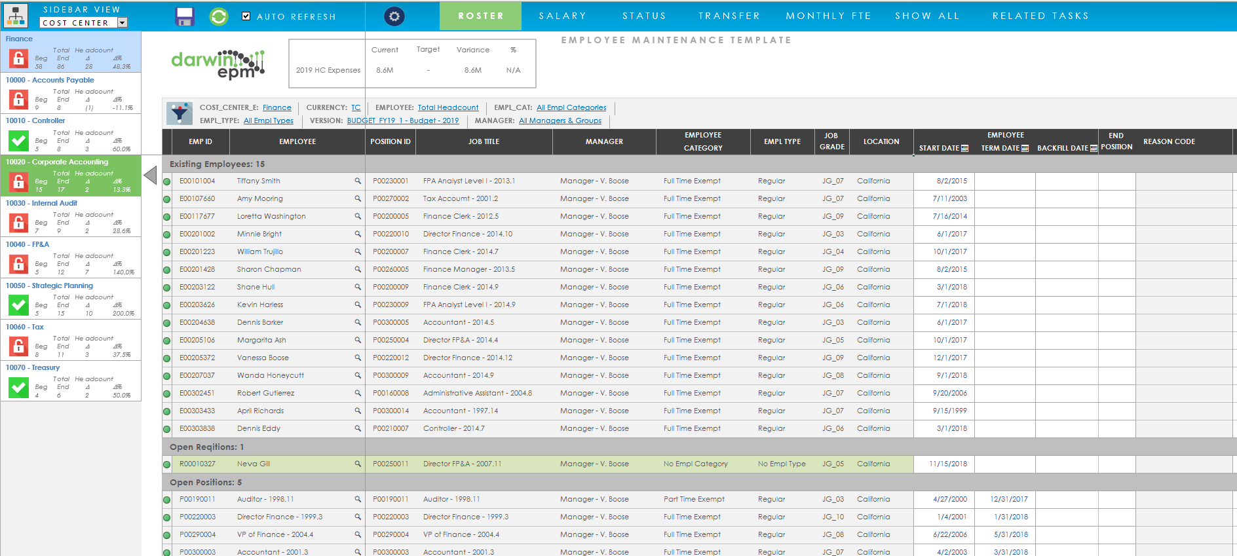Image resolution: width=1237 pixels, height=556 pixels.
Task: Click the Open Positions: 5 section header
Action: coord(206,482)
